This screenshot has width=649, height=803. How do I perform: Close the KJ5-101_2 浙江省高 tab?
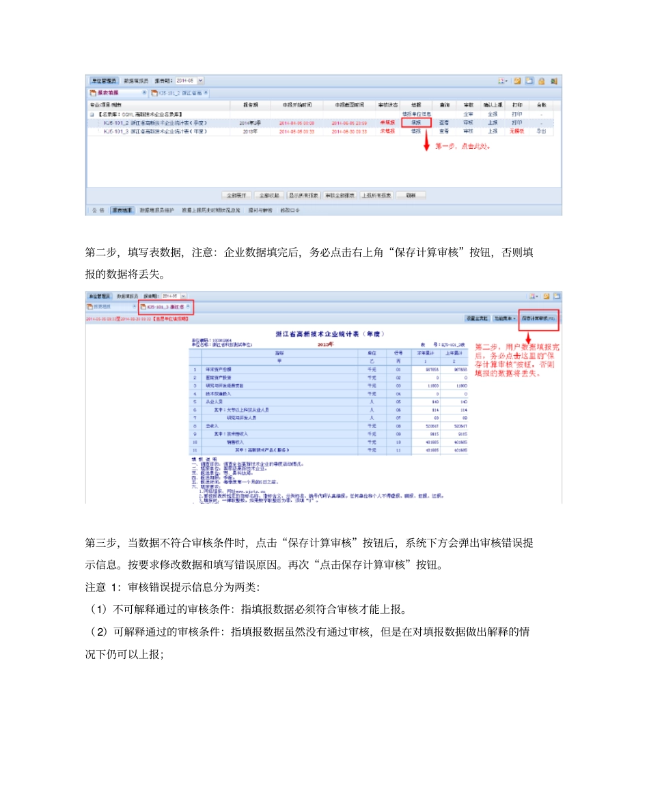click(x=206, y=93)
